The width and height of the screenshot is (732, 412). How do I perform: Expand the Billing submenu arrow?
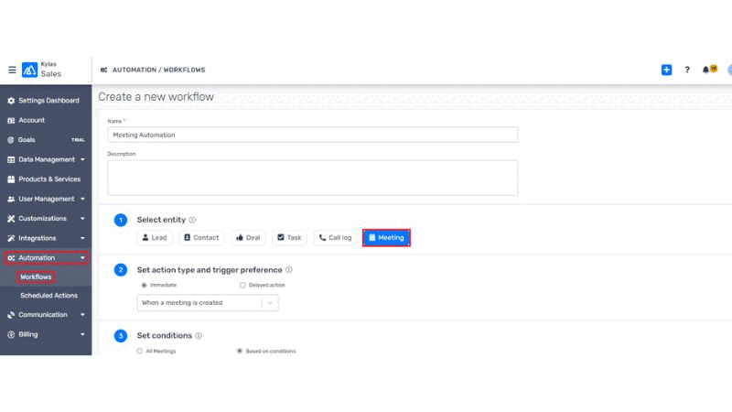tap(82, 334)
